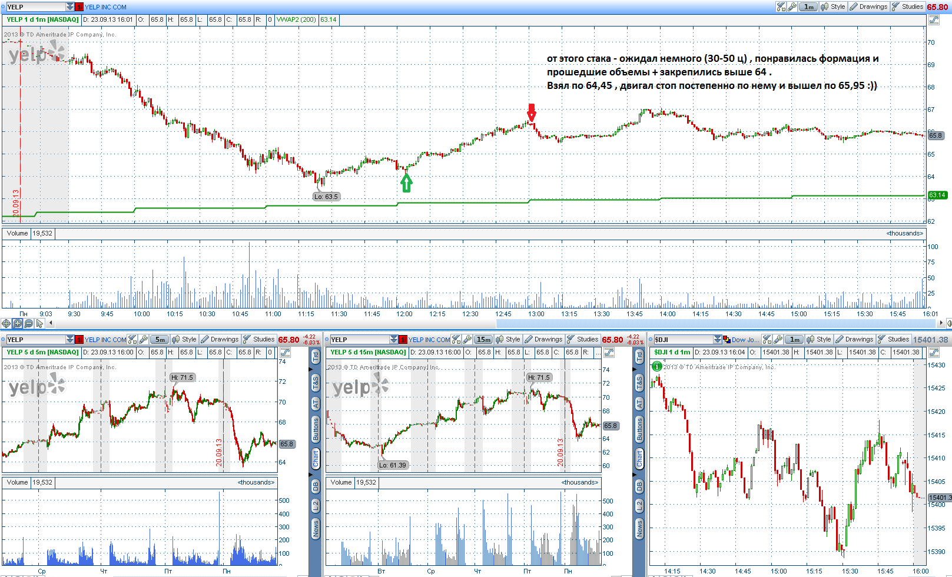Screen dimensions: 952x577
Task: Open settings wrench in the 15m chart
Action: coord(467,340)
